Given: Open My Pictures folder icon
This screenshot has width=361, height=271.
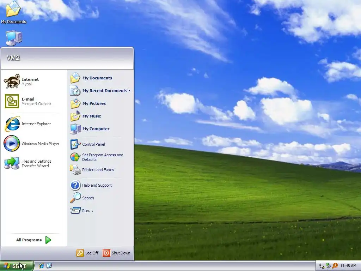Looking at the screenshot, I should click(x=75, y=103).
